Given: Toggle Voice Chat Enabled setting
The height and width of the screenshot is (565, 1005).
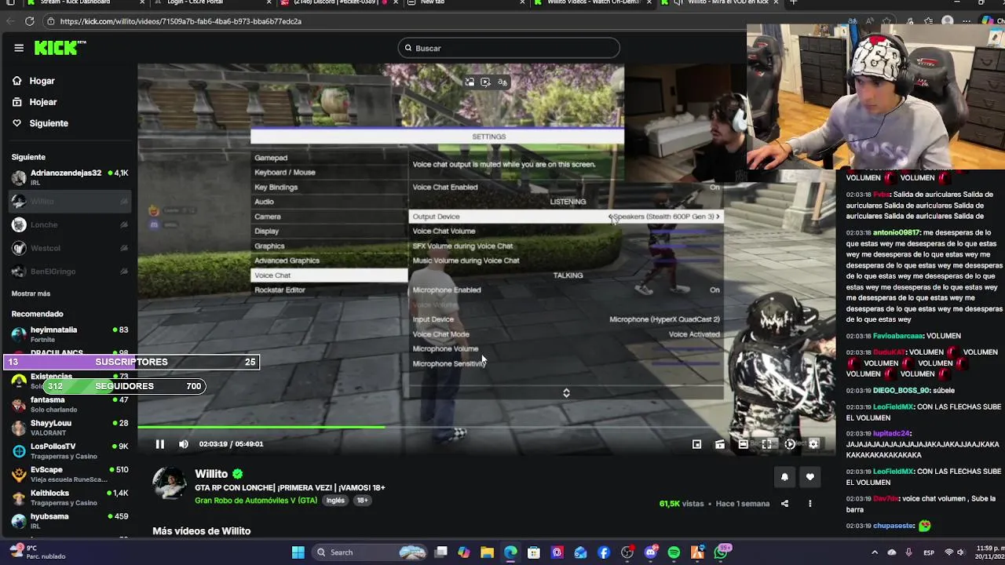Looking at the screenshot, I should coord(566,188).
